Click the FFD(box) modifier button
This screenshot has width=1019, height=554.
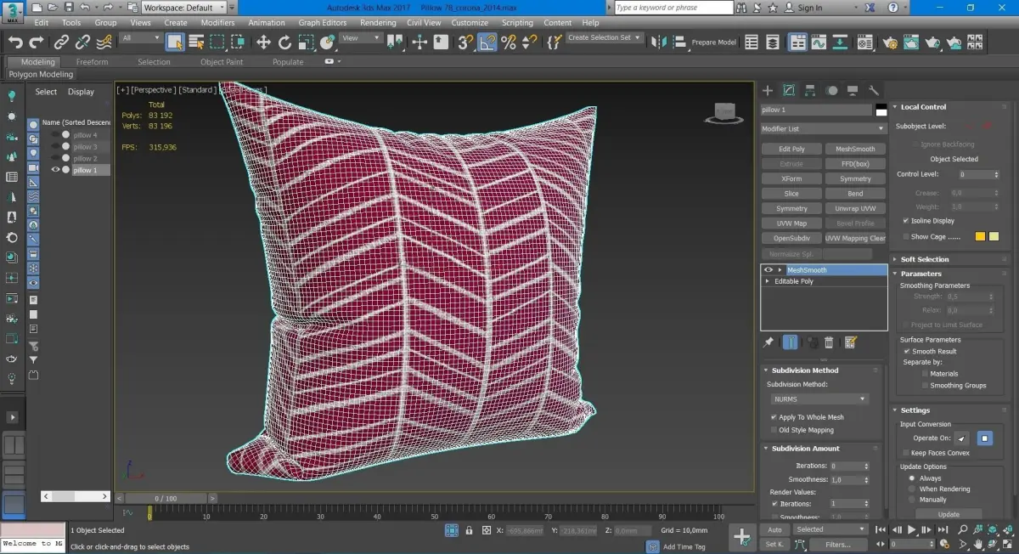(x=855, y=164)
